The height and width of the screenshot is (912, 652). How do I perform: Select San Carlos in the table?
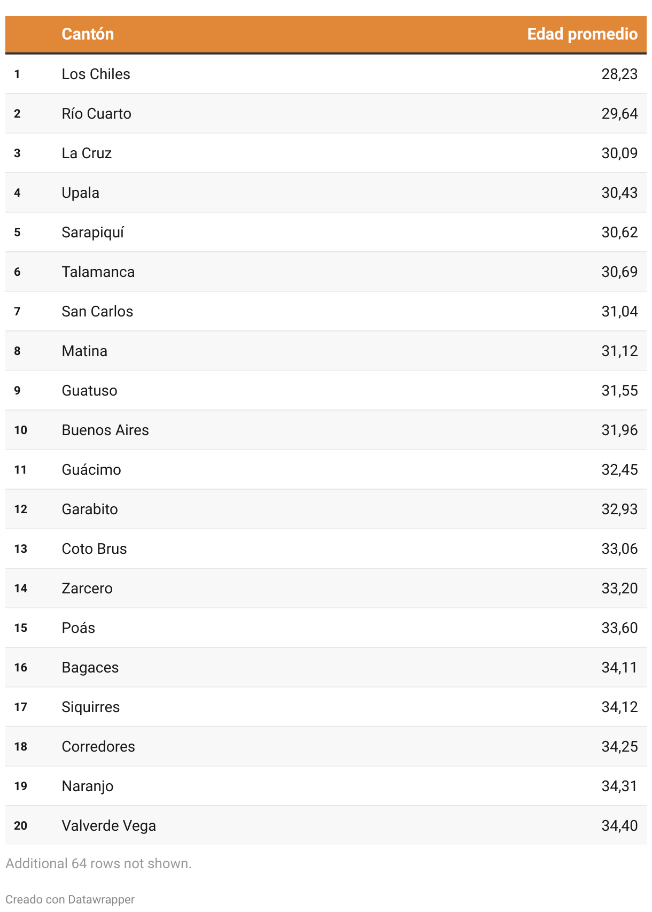[97, 312]
